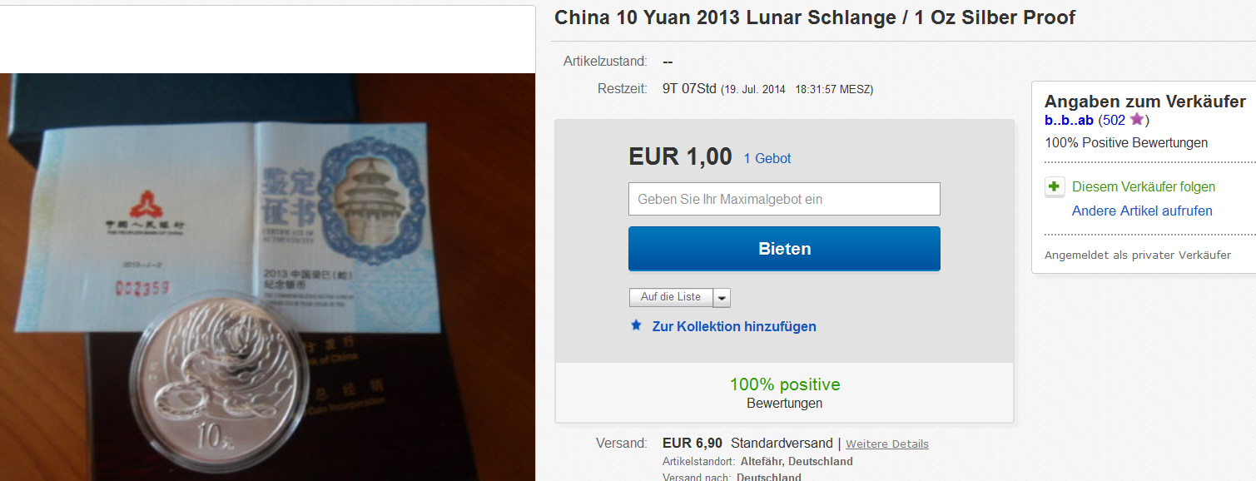Click 'Zur Kollektion hinzufügen' link
Viewport: 1256px width, 481px height.
(x=734, y=326)
